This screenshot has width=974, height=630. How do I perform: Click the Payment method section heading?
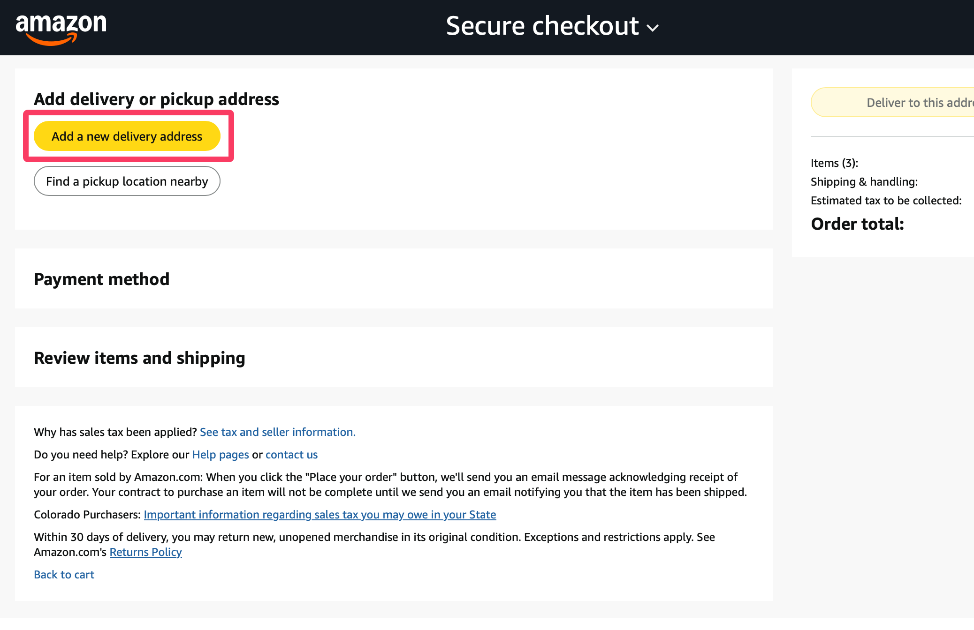point(102,279)
